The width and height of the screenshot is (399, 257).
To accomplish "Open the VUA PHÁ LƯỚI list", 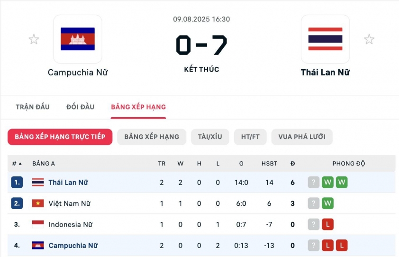I will click(302, 137).
